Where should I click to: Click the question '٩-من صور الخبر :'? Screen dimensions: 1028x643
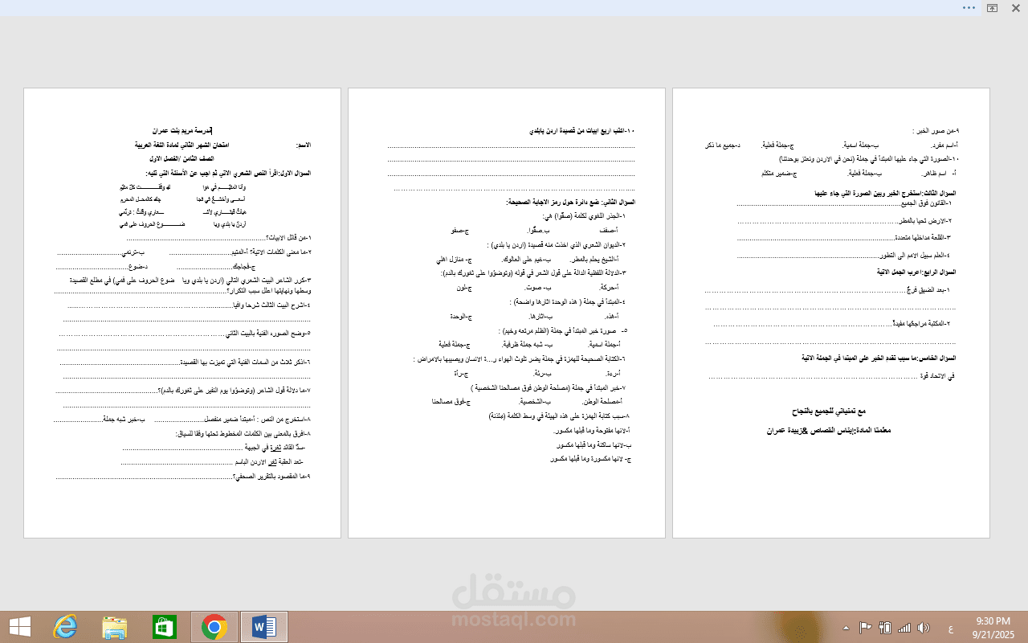(936, 130)
